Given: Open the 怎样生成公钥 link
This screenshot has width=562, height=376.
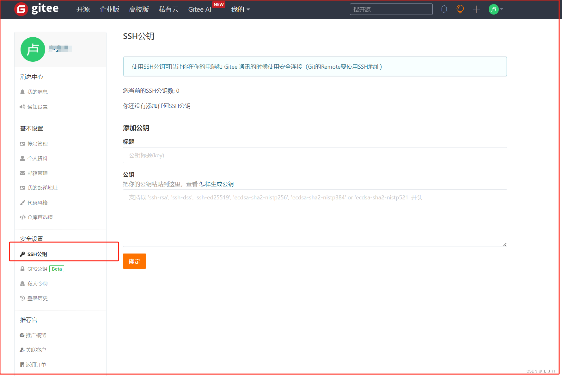Looking at the screenshot, I should (x=216, y=184).
